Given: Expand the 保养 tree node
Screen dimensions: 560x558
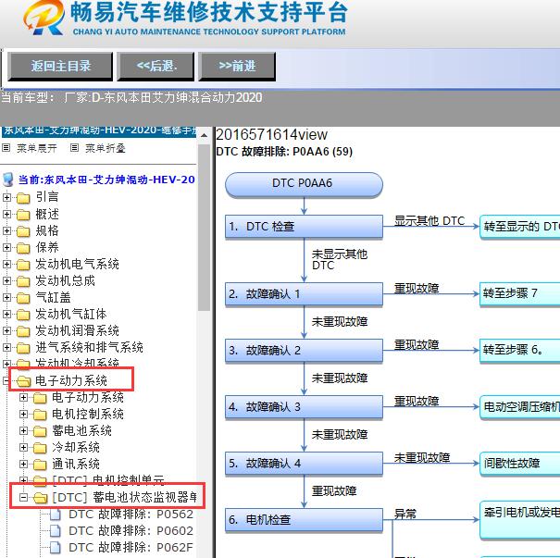Looking at the screenshot, I should click(x=6, y=247).
